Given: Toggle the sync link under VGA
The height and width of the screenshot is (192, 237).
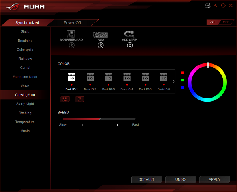Looking at the screenshot, I should click(101, 46).
